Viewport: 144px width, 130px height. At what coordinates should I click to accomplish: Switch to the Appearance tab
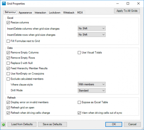pyautogui.click(x=25, y=13)
